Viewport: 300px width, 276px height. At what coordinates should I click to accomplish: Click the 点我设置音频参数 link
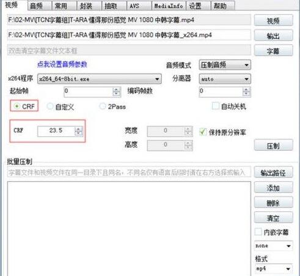(62, 64)
